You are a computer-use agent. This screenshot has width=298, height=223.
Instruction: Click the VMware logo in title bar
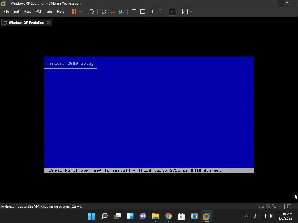point(3,3)
